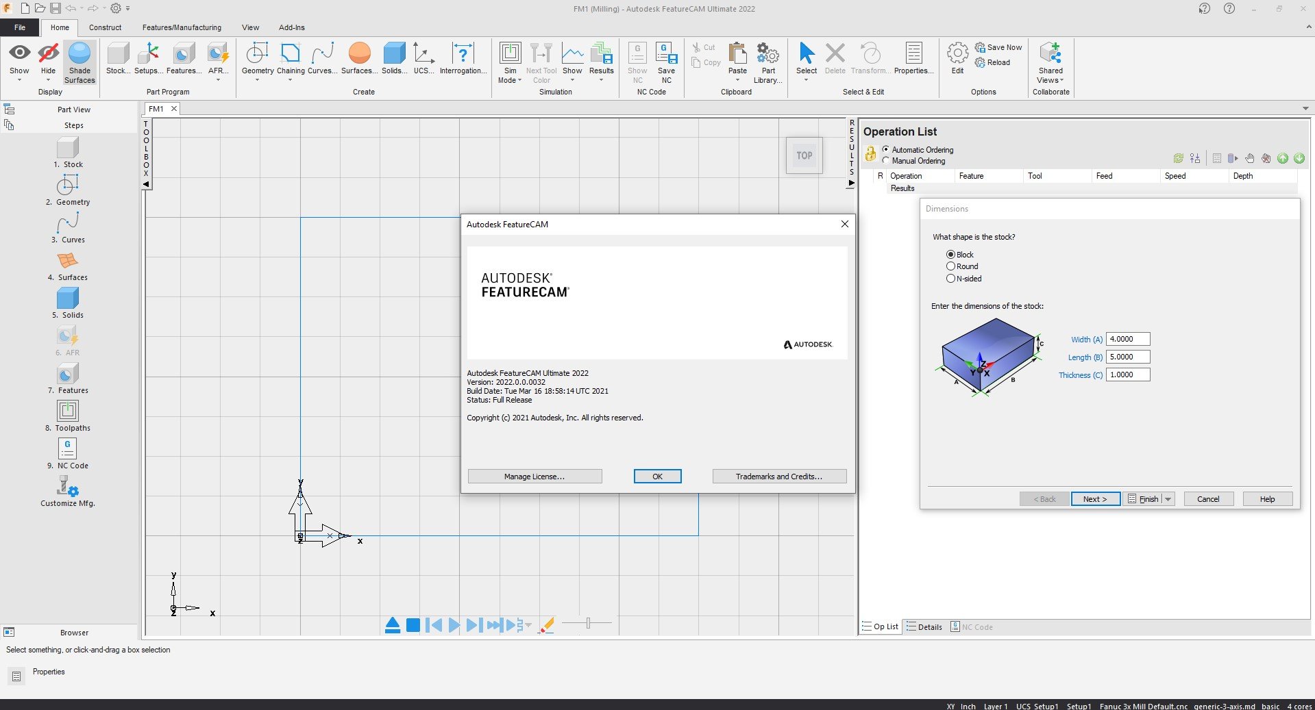The image size is (1315, 710).
Task: Click the Curves ribbon icon
Action: coord(321,59)
